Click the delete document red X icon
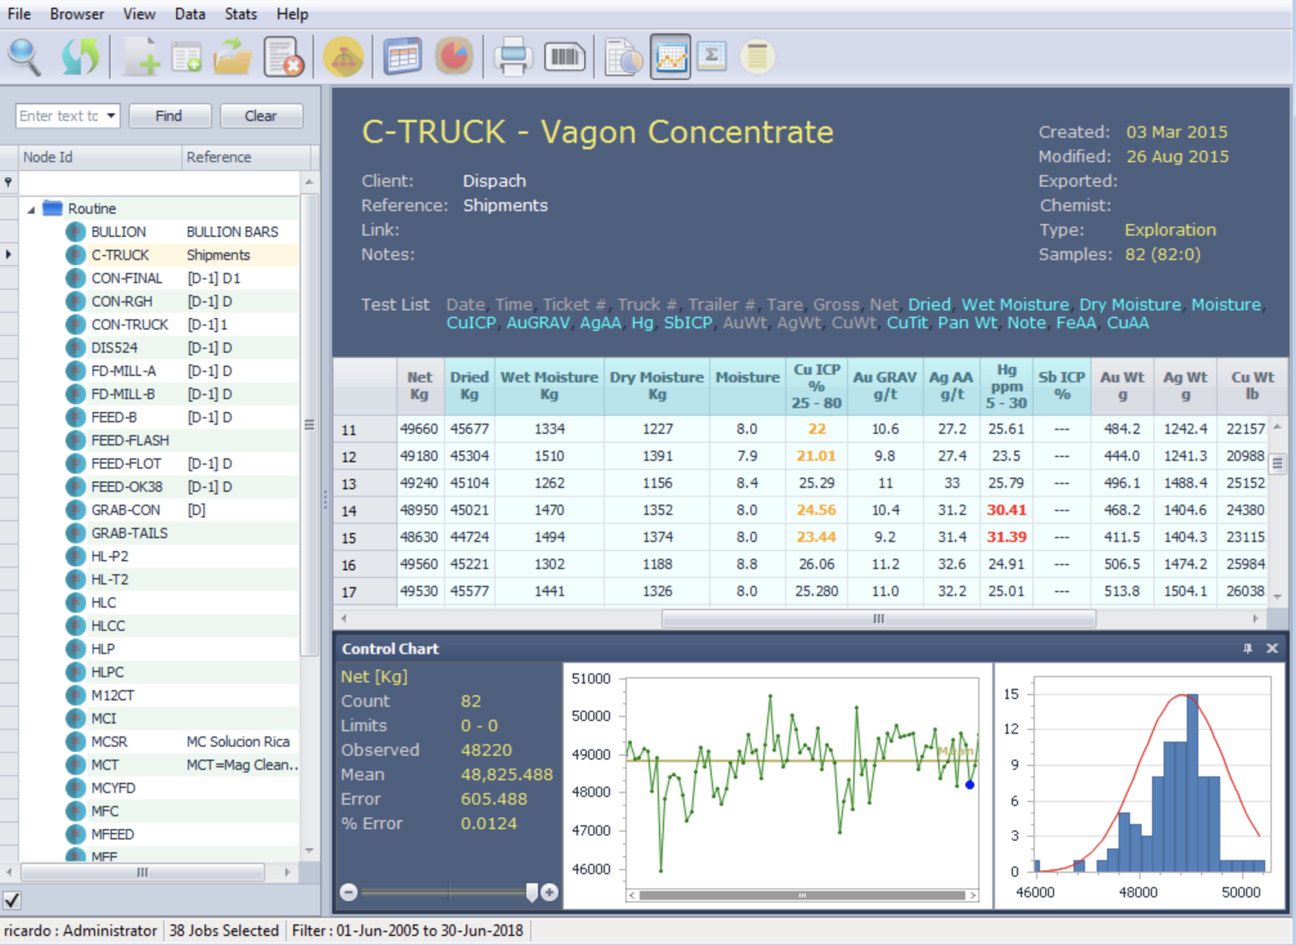 click(283, 57)
